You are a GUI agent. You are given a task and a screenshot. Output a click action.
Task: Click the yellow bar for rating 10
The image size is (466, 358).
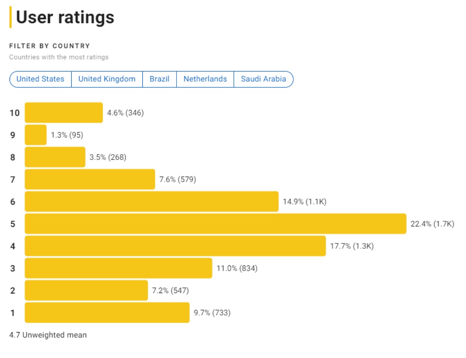pyautogui.click(x=64, y=112)
